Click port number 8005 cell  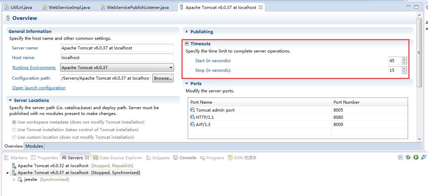coord(370,110)
